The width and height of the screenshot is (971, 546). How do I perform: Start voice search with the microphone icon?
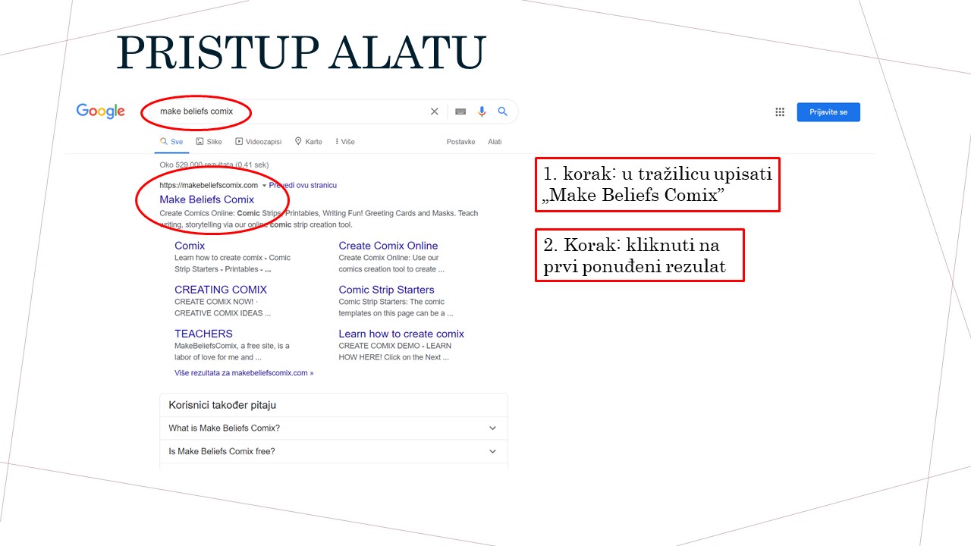pyautogui.click(x=482, y=111)
